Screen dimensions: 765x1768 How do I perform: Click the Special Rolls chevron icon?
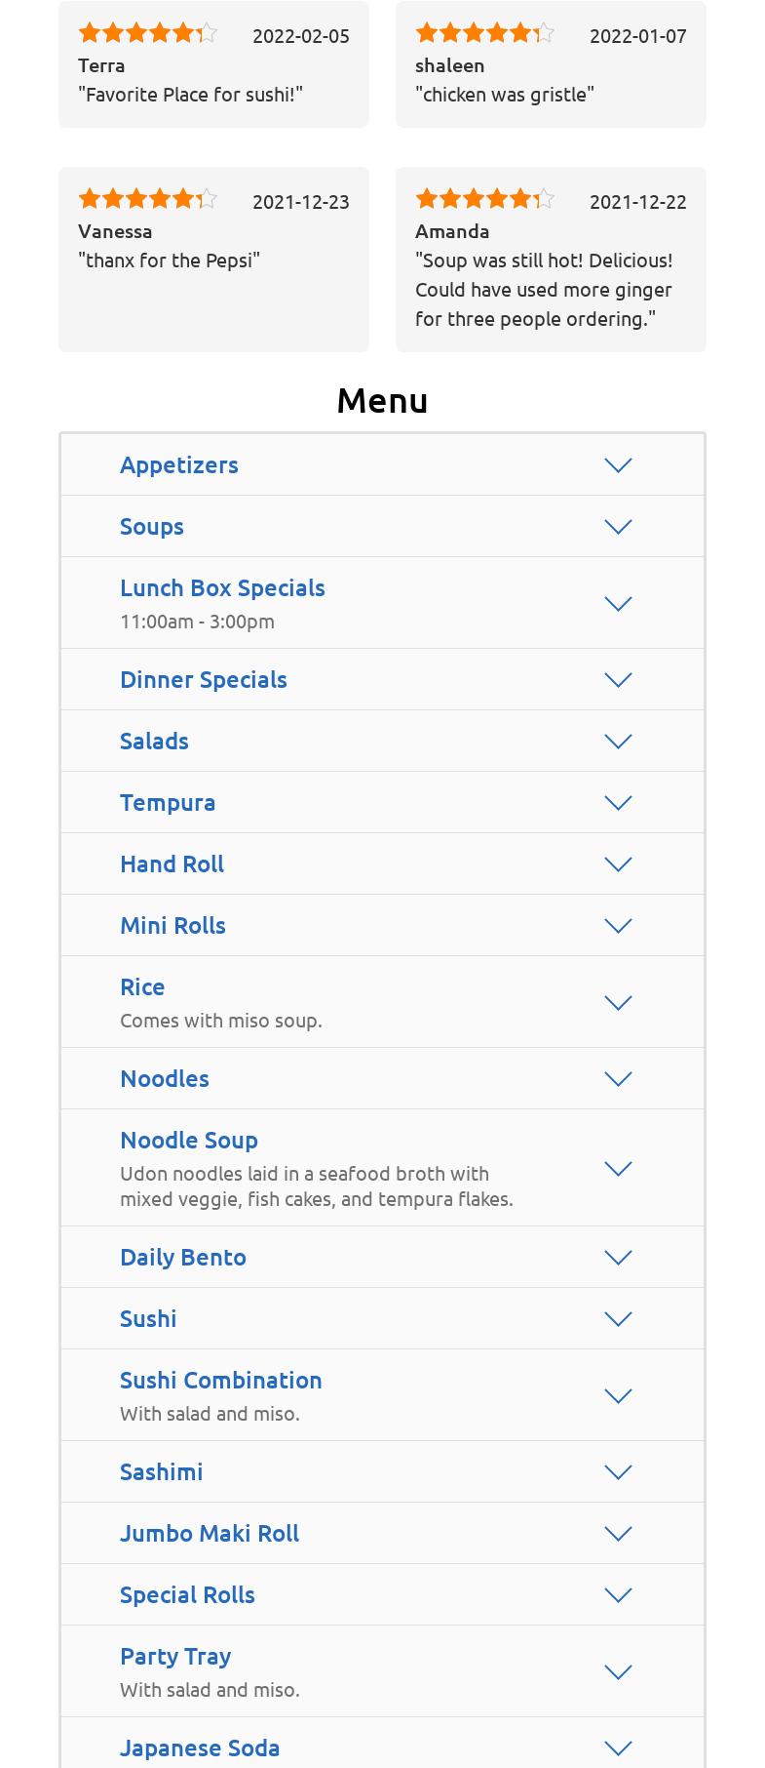click(x=618, y=1595)
